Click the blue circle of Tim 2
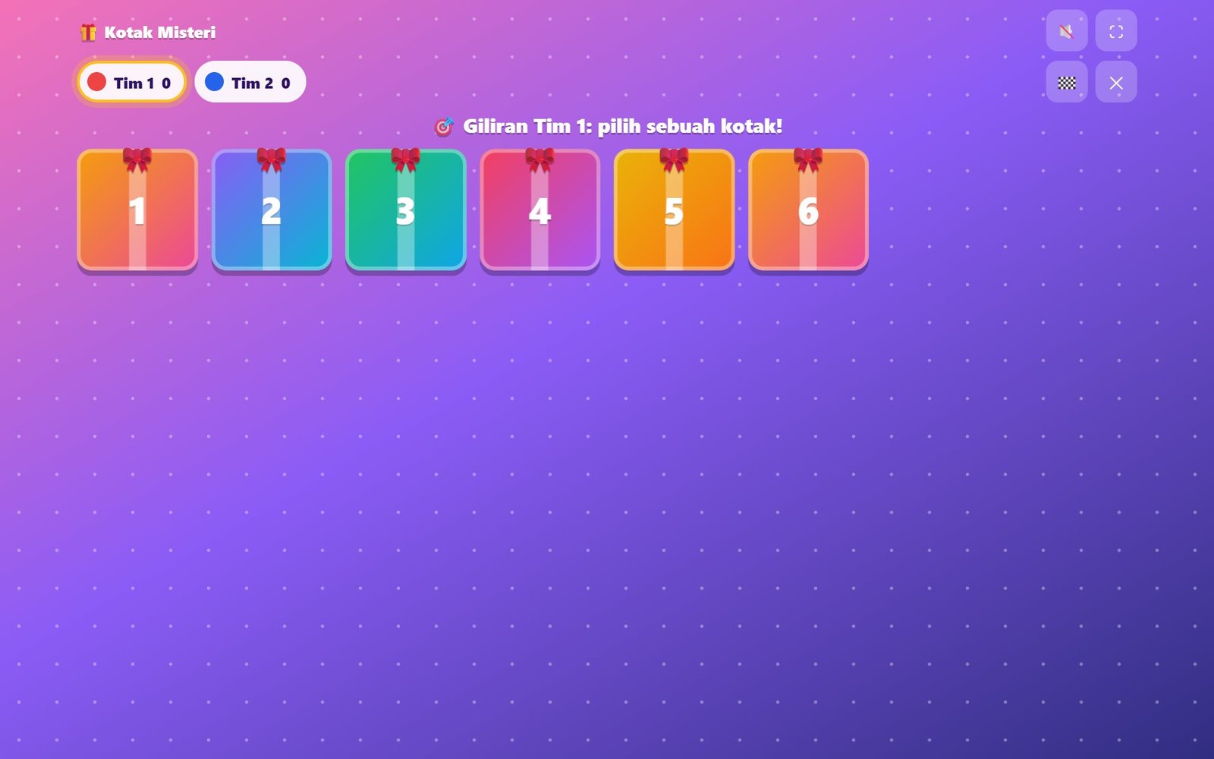The height and width of the screenshot is (759, 1214). 215,82
